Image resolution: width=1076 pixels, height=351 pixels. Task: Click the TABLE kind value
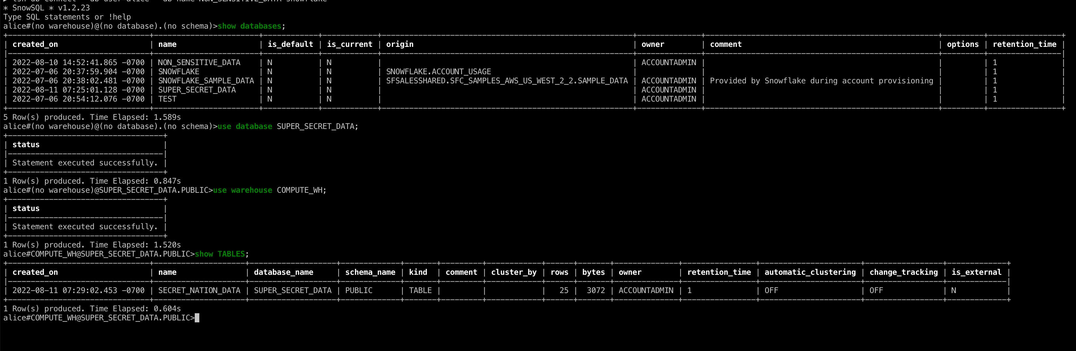(x=420, y=291)
